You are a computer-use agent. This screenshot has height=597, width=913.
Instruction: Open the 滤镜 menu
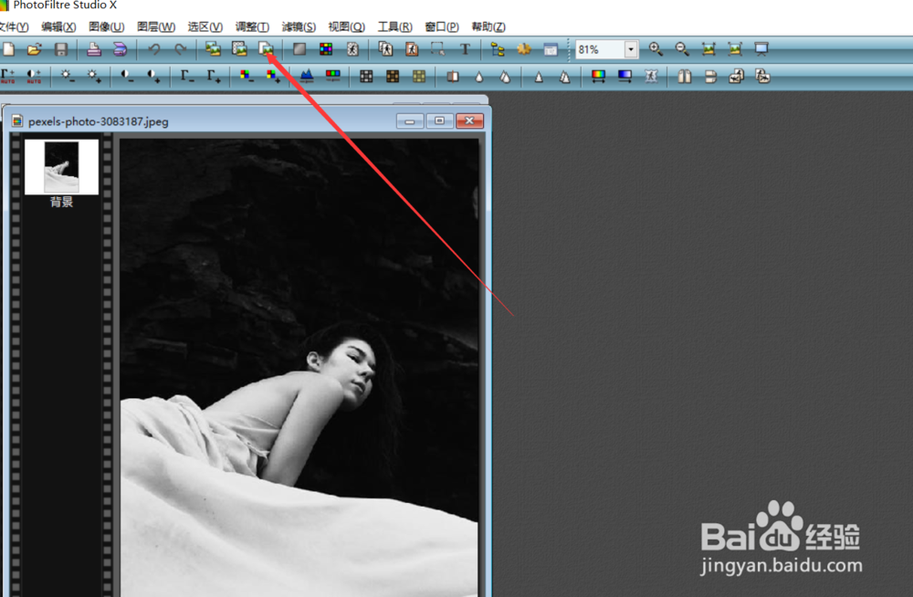(x=299, y=26)
